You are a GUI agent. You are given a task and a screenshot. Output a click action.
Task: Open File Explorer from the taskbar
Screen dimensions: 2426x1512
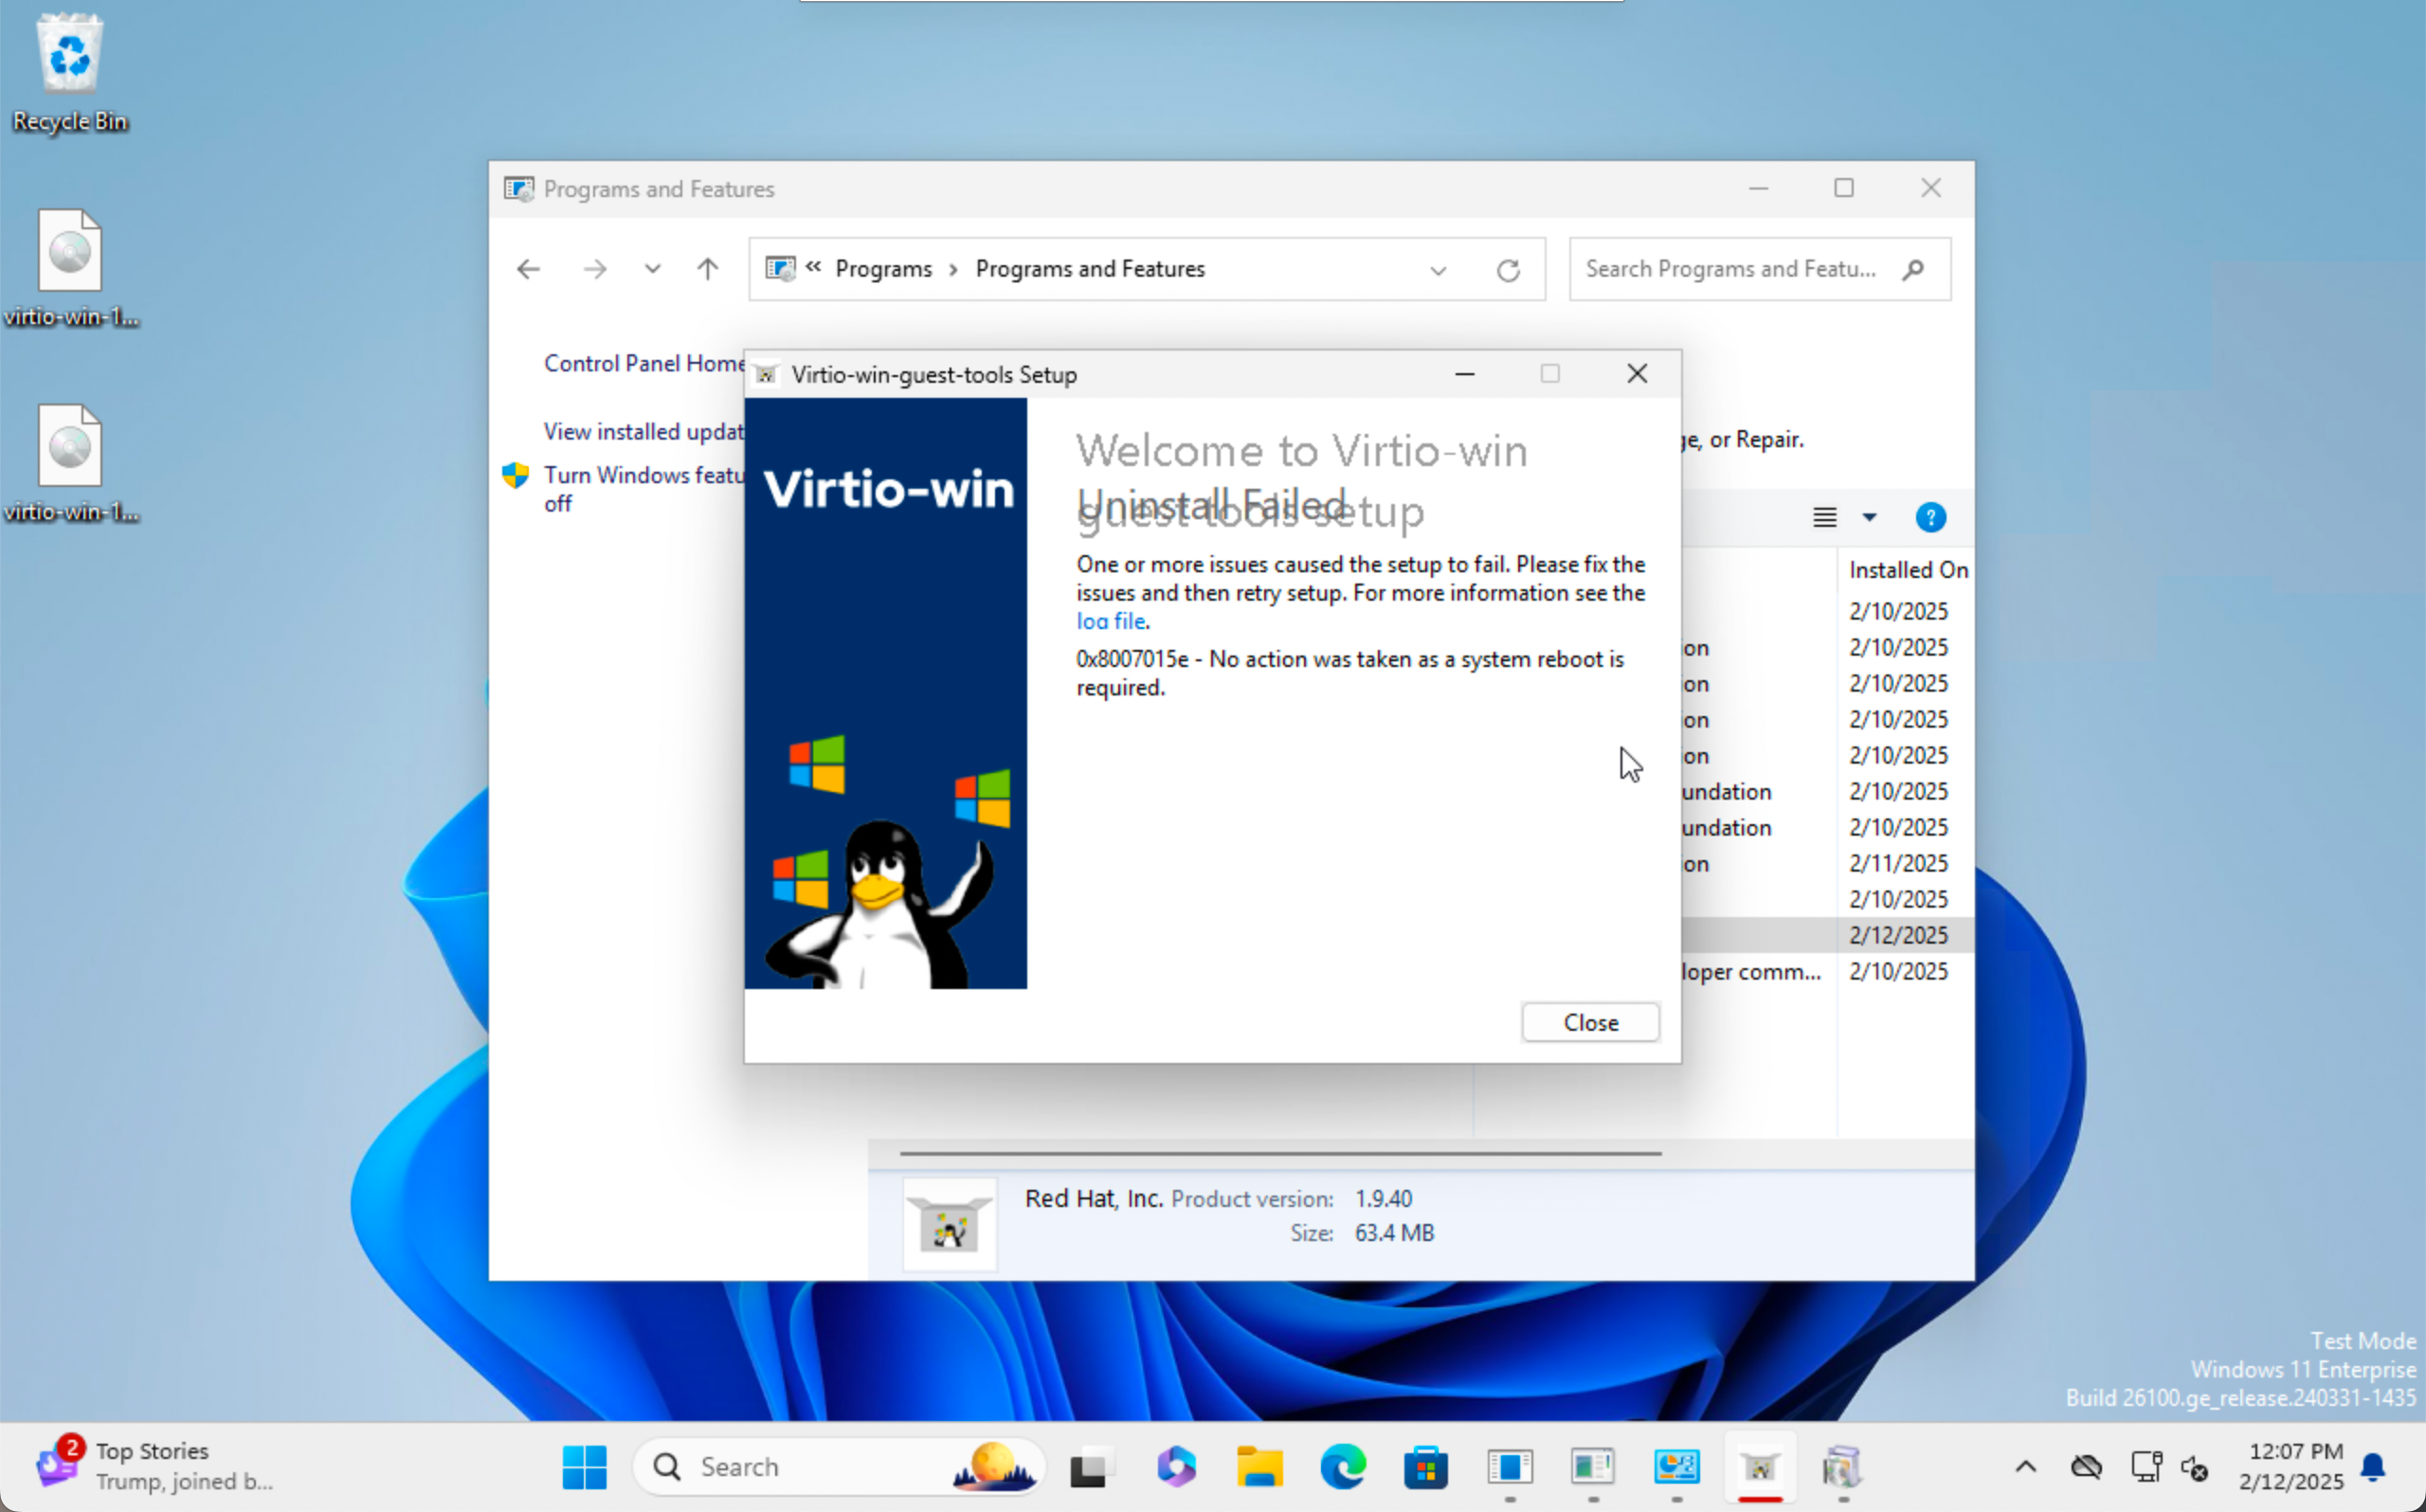click(1259, 1467)
